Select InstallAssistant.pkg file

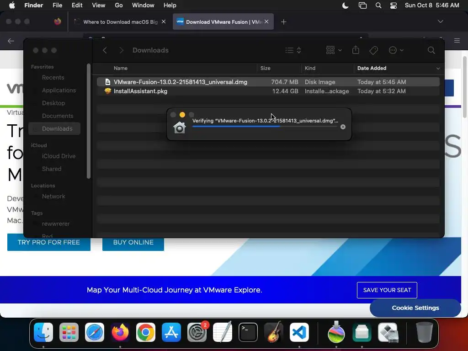point(268,91)
